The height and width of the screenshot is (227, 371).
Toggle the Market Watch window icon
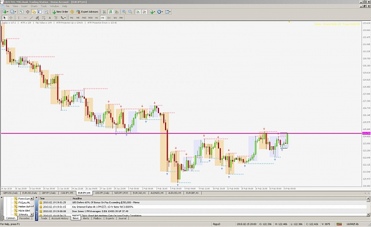click(x=21, y=12)
